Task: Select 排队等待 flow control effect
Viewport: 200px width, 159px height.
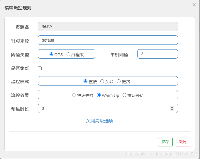Action: 125,95
